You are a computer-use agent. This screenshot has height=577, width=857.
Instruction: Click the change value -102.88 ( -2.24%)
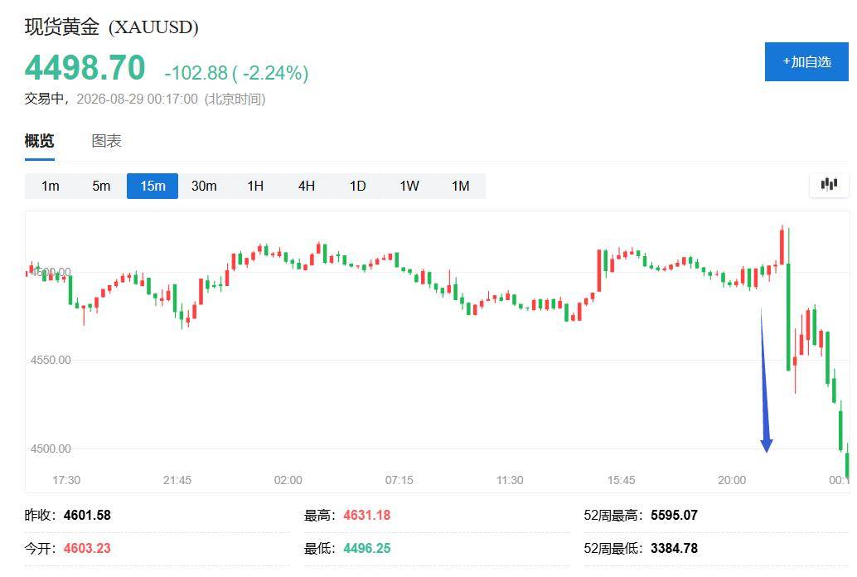237,73
